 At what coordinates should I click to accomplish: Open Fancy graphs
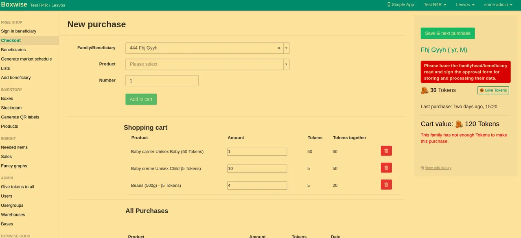pos(14,166)
